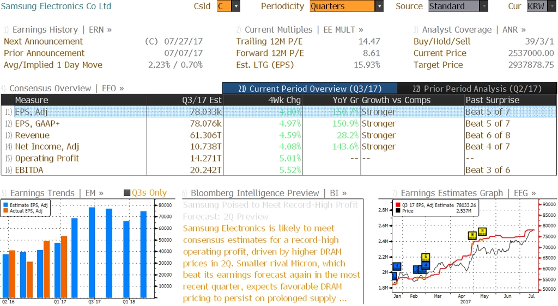Click EBITDA estimate value 20.242T
The height and width of the screenshot is (306, 558).
[x=205, y=170]
